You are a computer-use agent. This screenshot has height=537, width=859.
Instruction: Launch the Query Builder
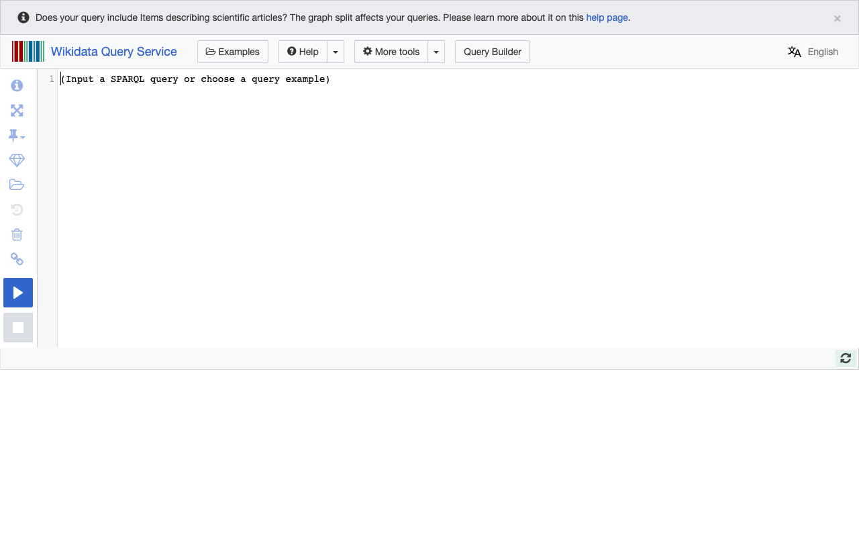point(492,52)
